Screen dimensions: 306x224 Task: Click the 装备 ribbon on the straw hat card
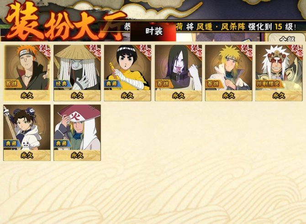pos(95,51)
